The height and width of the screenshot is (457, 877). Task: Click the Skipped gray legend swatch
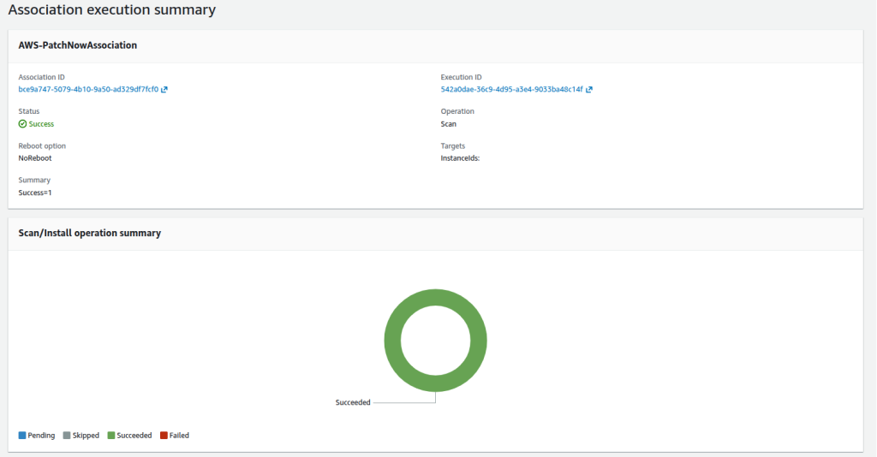coord(67,436)
